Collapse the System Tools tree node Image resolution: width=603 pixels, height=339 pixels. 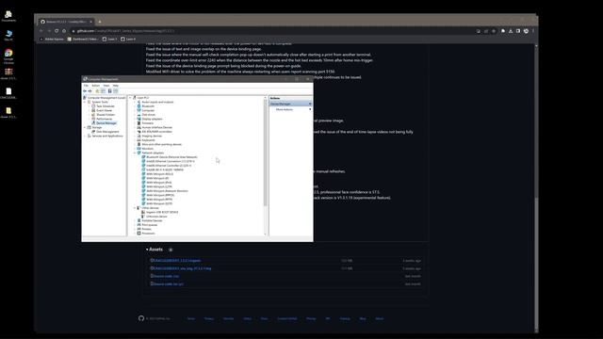[x=85, y=102]
